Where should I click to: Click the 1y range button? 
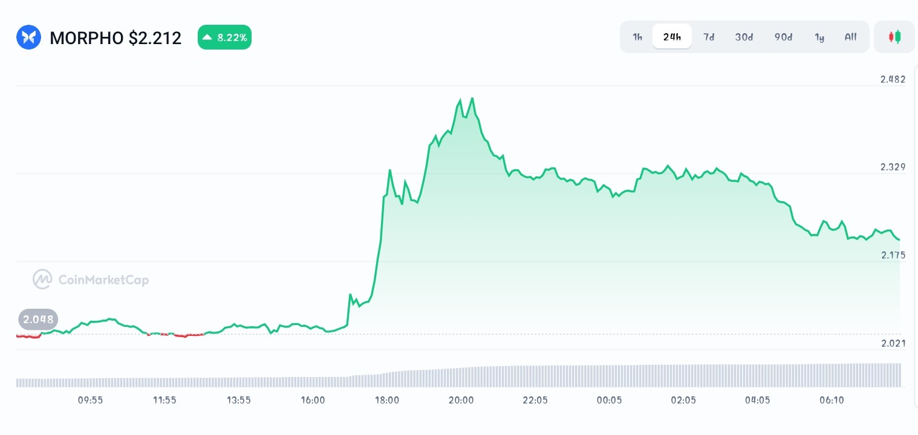(x=819, y=37)
